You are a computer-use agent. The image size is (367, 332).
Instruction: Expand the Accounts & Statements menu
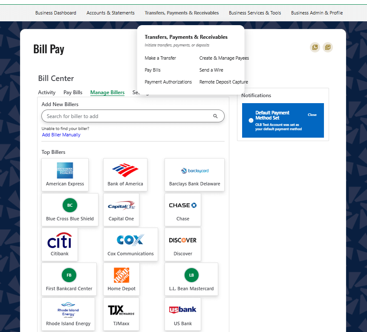pyautogui.click(x=110, y=13)
